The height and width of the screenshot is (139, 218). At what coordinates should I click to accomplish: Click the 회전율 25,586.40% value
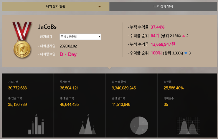tap(174, 88)
